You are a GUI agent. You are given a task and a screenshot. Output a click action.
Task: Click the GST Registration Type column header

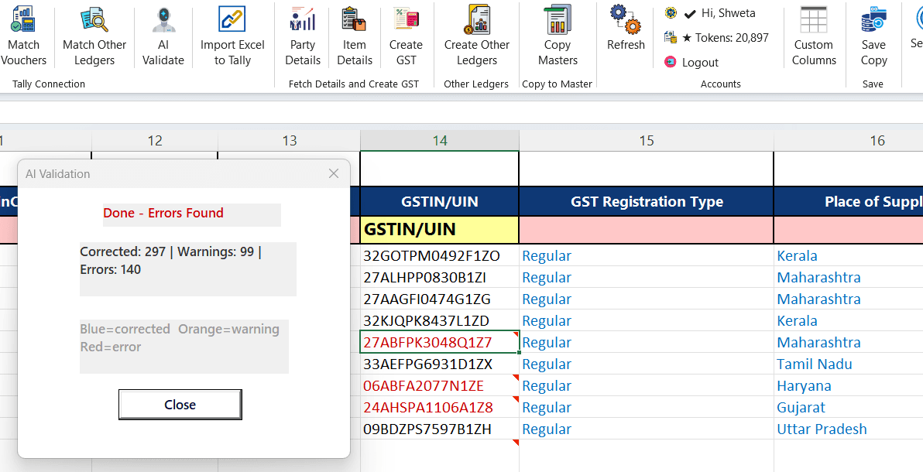[647, 202]
